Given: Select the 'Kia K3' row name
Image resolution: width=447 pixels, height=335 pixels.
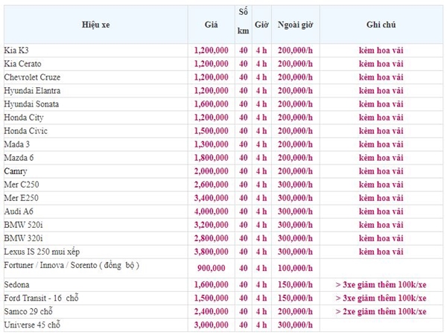Looking at the screenshot, I should coord(16,51).
